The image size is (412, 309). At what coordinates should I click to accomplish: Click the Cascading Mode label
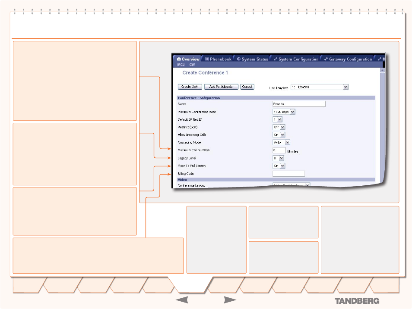pyautogui.click(x=189, y=142)
